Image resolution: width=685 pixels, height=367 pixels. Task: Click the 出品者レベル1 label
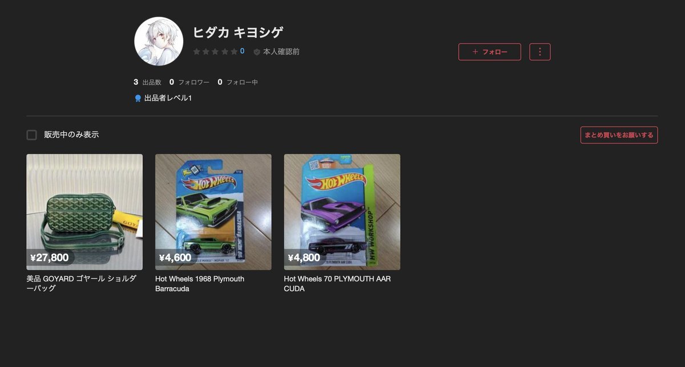(x=168, y=99)
